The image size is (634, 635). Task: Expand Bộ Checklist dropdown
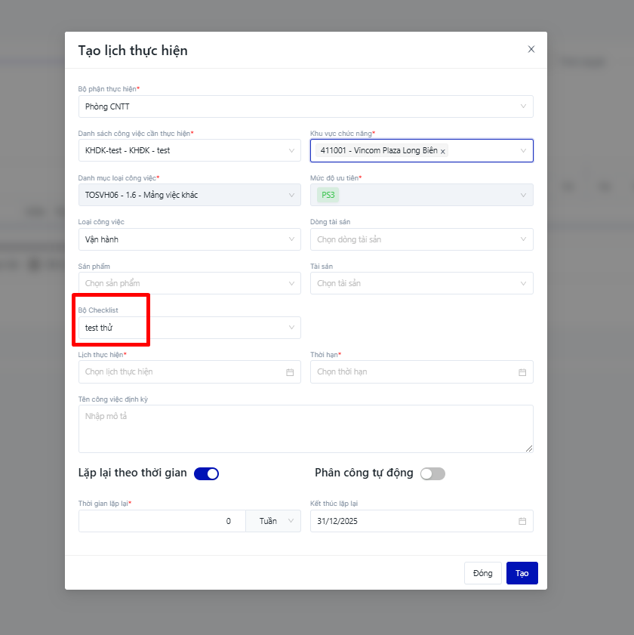point(291,328)
